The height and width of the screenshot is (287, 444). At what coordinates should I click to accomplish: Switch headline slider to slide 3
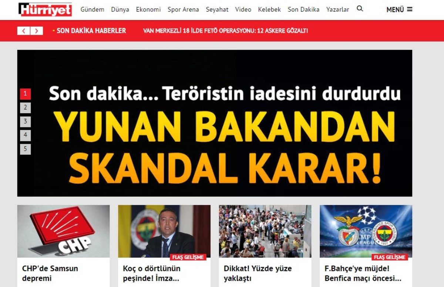click(x=25, y=121)
